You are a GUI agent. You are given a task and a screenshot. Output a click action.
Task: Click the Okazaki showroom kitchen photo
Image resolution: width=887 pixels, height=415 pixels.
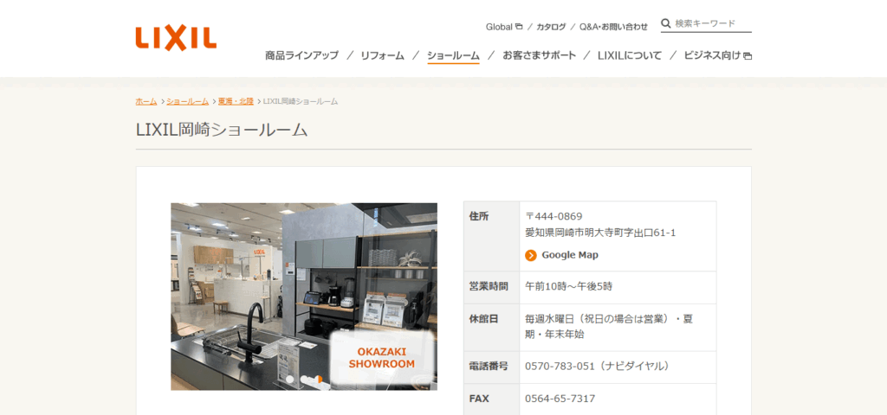304,297
